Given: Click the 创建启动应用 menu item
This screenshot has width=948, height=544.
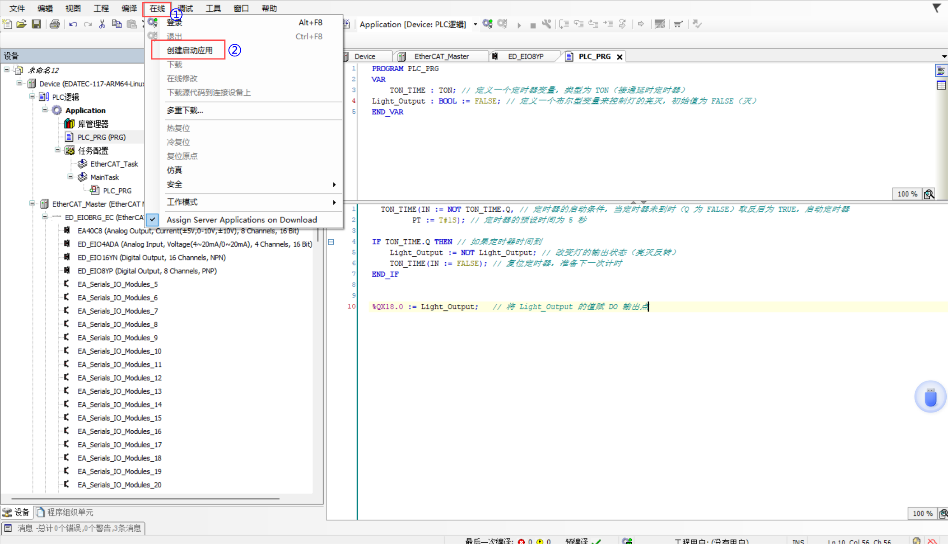Looking at the screenshot, I should coord(189,50).
